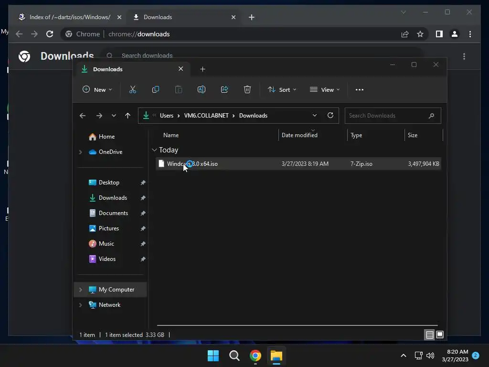
Task: Click Chrome icon in taskbar
Action: [255, 356]
